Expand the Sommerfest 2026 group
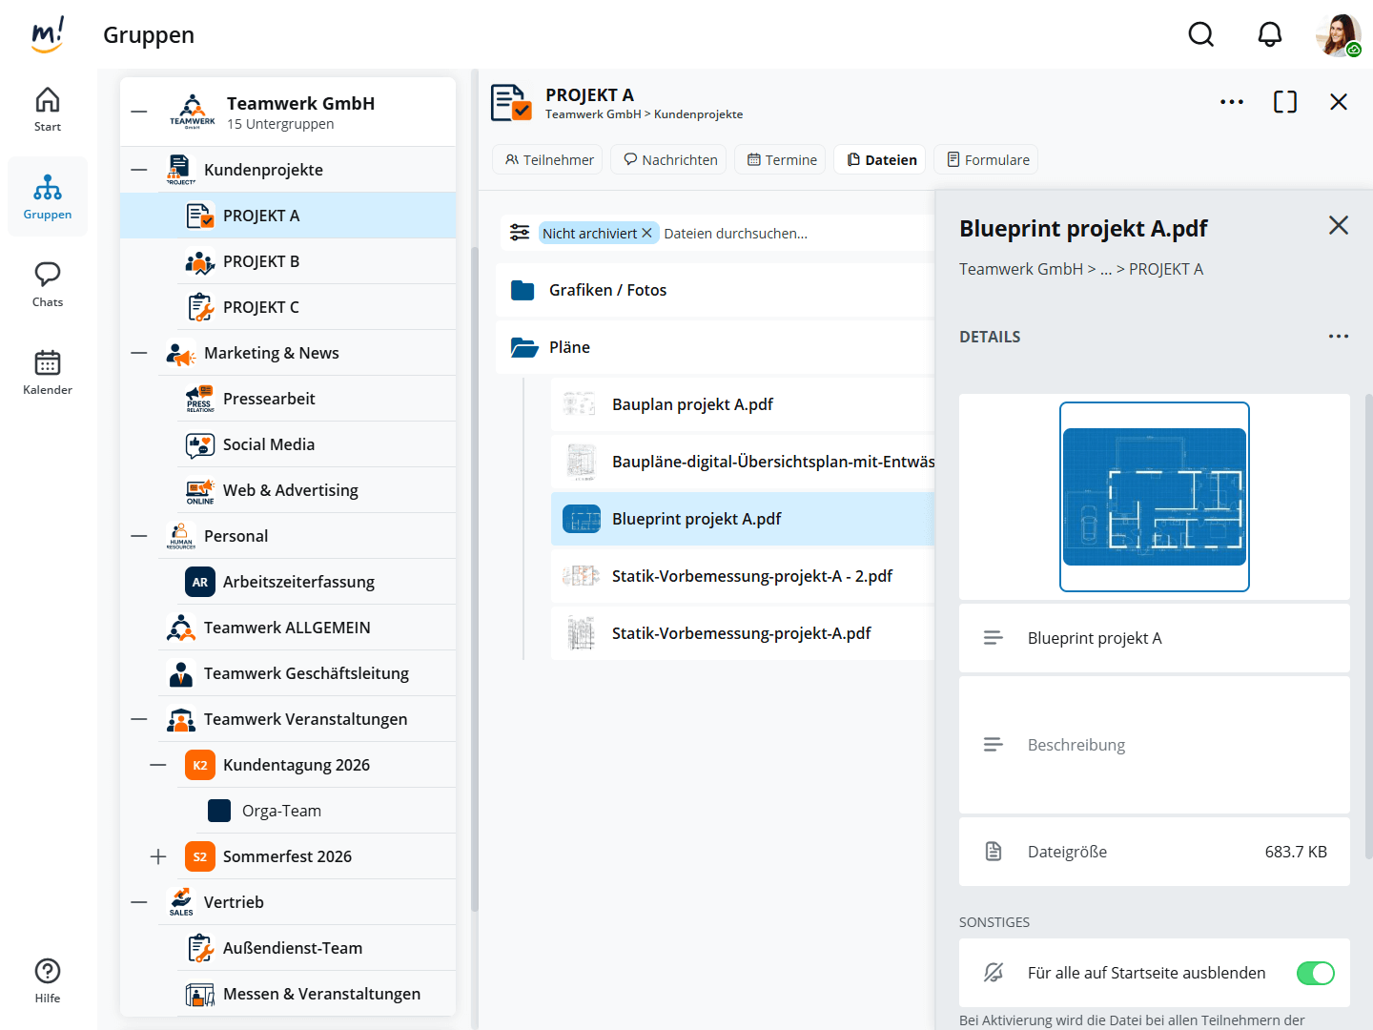The width and height of the screenshot is (1373, 1030). (158, 856)
